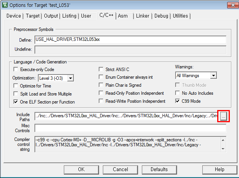Uncheck C99 Mode
Screen dimensions: 239x178
[x=177, y=101]
